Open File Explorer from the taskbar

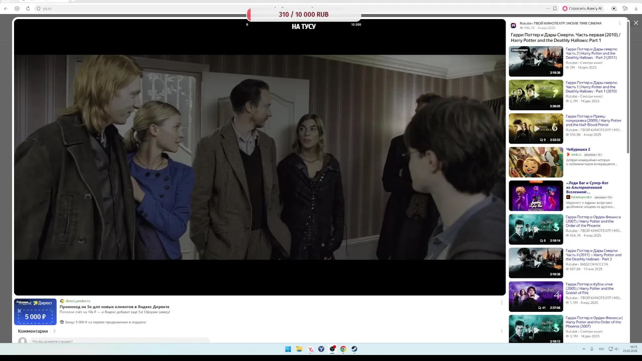[299, 349]
